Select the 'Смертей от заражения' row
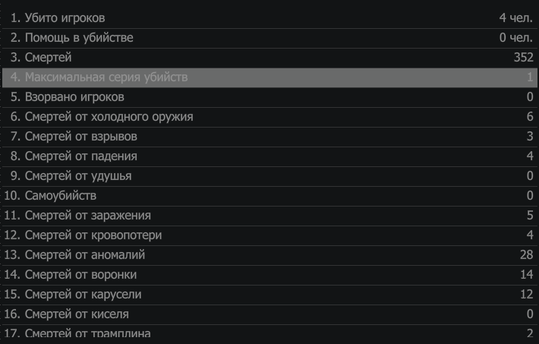 click(x=269, y=216)
